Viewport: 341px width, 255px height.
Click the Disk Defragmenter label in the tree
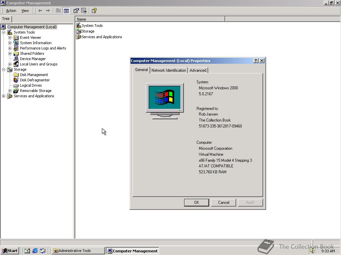pos(35,80)
